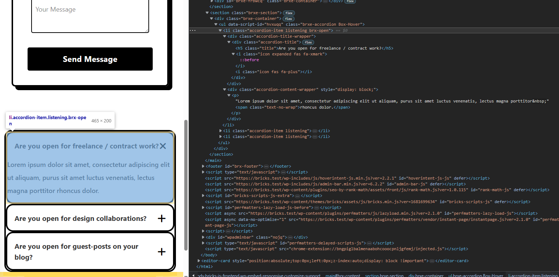The image size is (559, 277).
Task: Collapse the ul brxe-accordion Box-Hover node
Action: (216, 25)
